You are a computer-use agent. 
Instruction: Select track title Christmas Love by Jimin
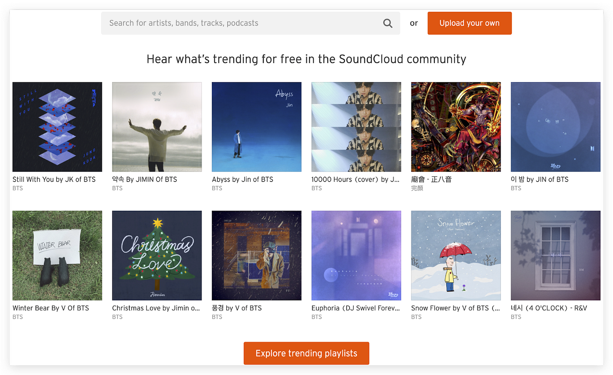[156, 308]
